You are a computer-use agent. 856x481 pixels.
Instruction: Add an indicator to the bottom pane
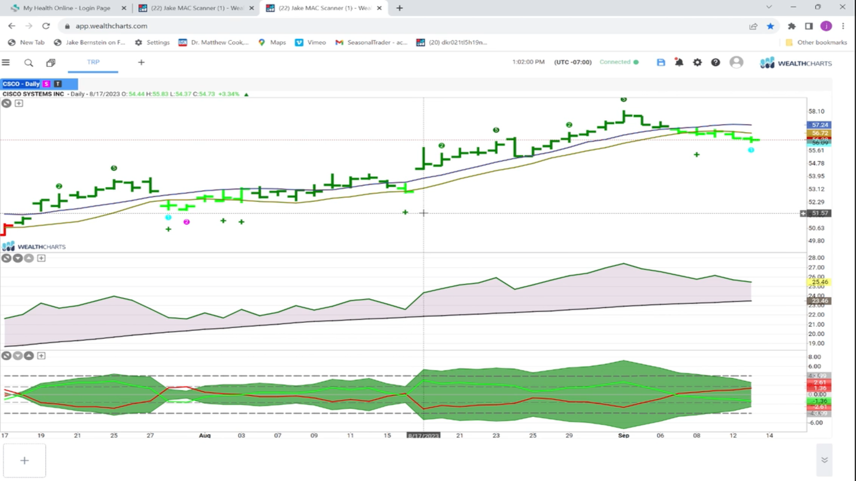(41, 356)
